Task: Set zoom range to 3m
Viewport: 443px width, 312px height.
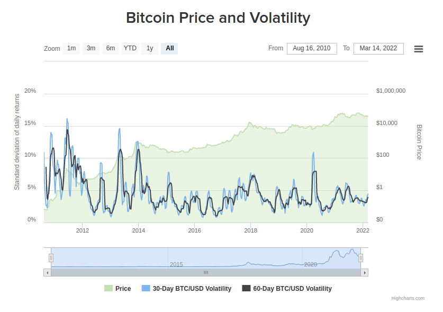Action: click(x=91, y=48)
